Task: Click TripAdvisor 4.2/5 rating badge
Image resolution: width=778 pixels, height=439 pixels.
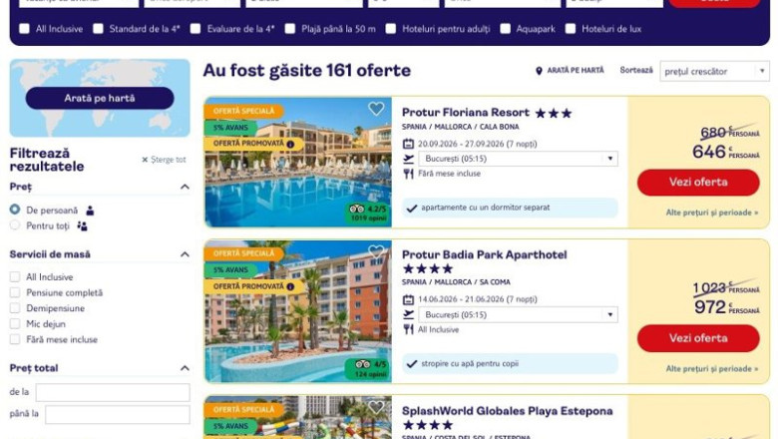Action: [368, 213]
